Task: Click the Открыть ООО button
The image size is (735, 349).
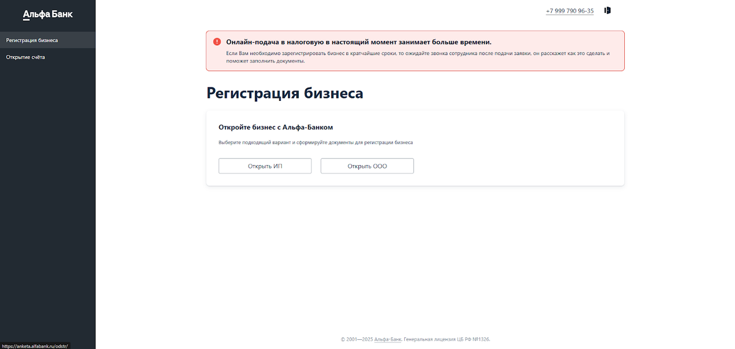Action: (x=367, y=166)
